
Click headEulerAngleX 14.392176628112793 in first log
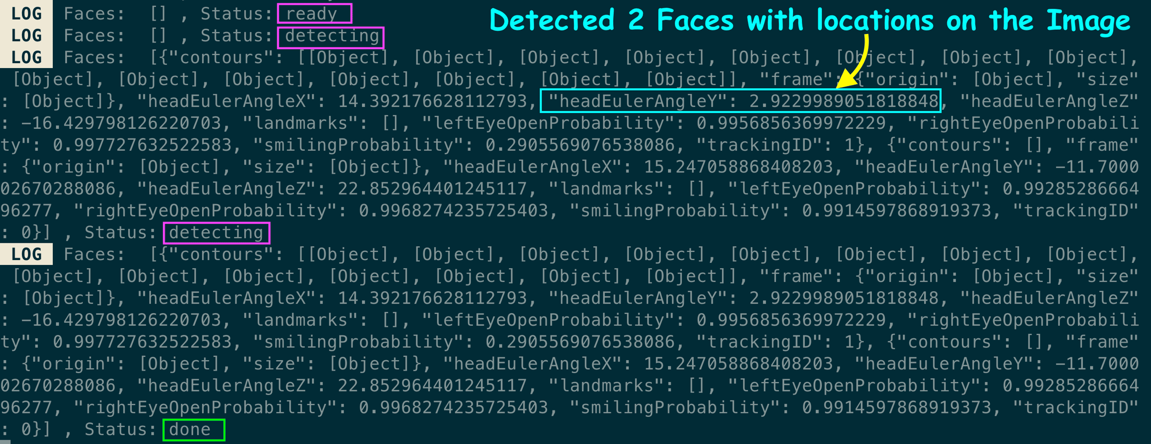(332, 101)
